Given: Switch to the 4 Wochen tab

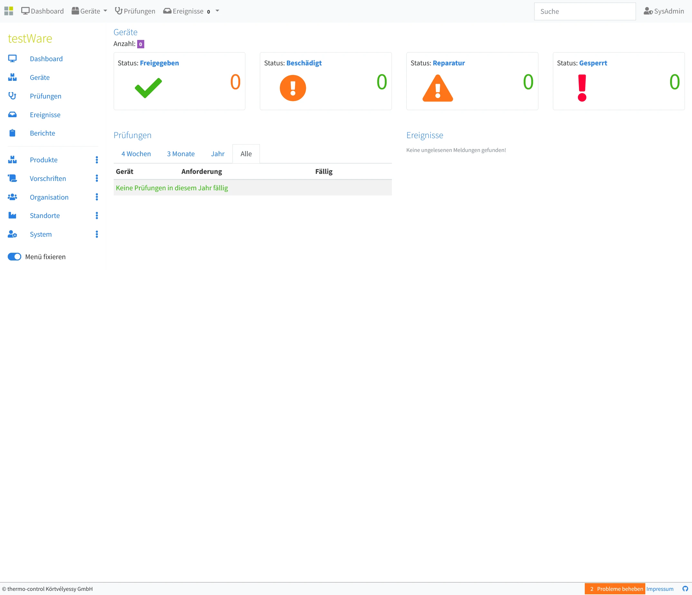Looking at the screenshot, I should click(136, 154).
